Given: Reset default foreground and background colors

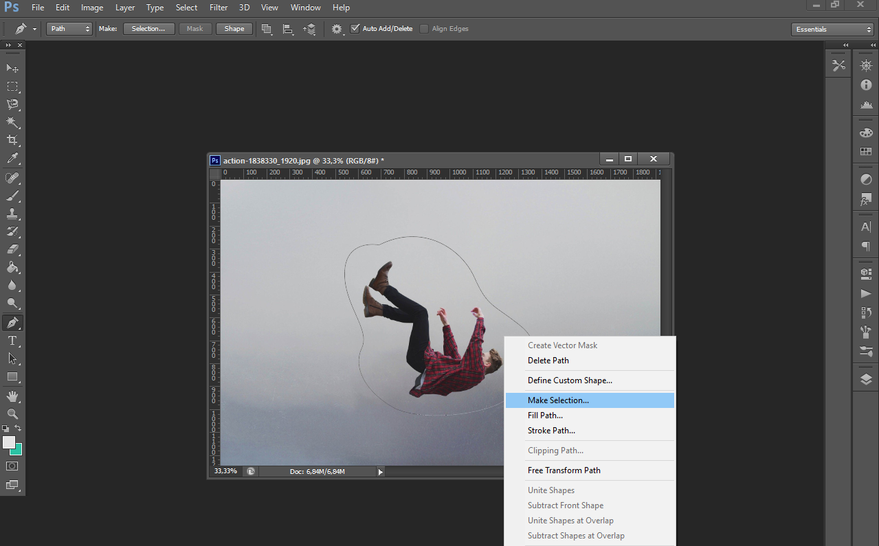Looking at the screenshot, I should pos(6,429).
